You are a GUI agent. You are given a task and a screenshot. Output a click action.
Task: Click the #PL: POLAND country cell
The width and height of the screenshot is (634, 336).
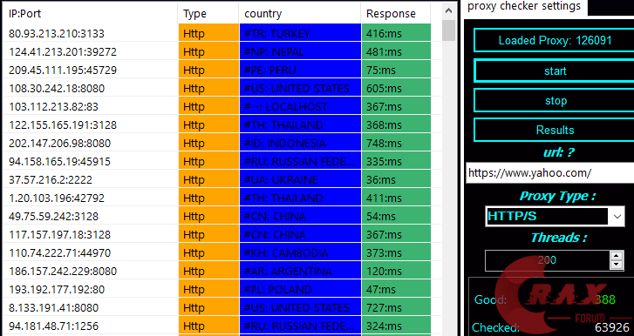[x=300, y=289]
